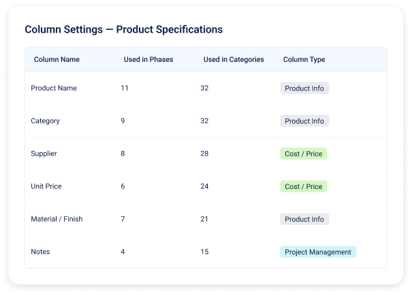This screenshot has height=295, width=412.
Task: Open the Product Name row
Action: pyautogui.click(x=54, y=88)
